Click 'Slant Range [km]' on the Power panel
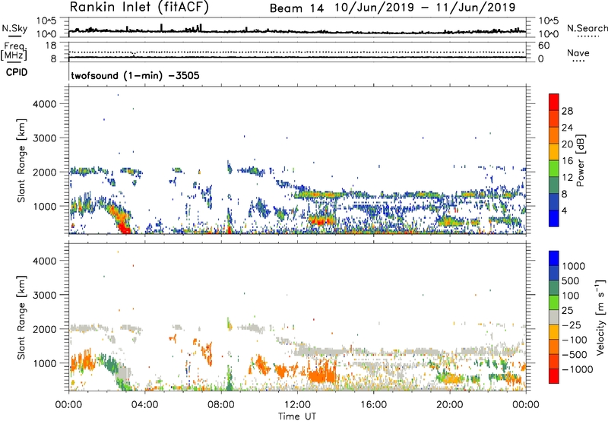 point(21,160)
